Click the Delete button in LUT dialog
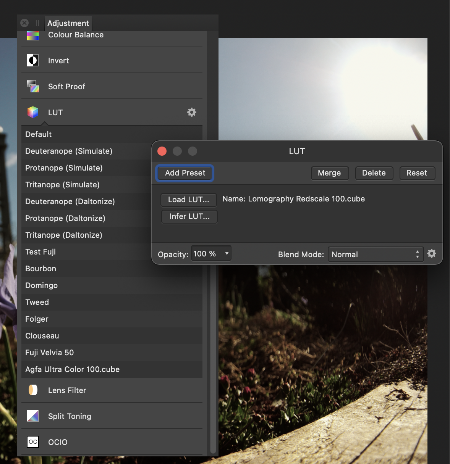The image size is (450, 464). (374, 173)
